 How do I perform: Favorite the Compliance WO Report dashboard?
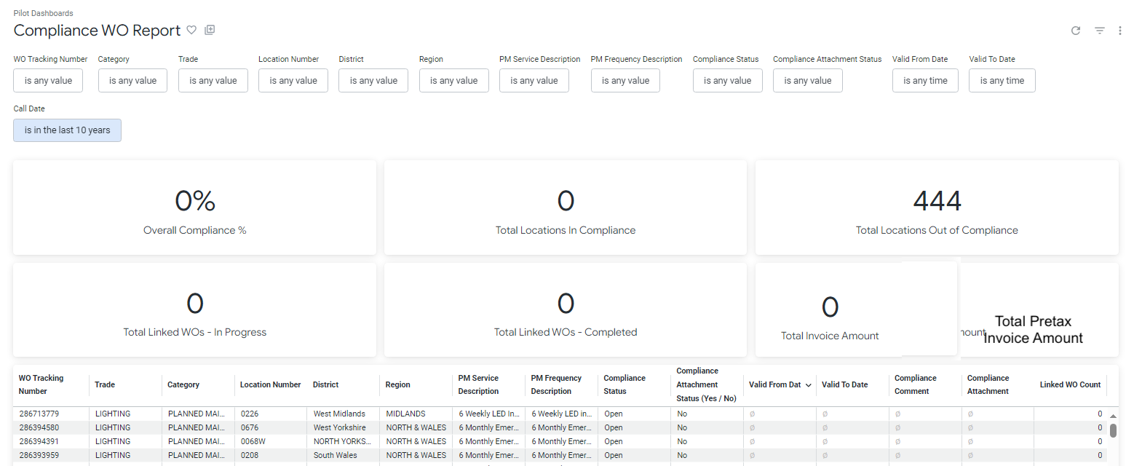coord(191,31)
